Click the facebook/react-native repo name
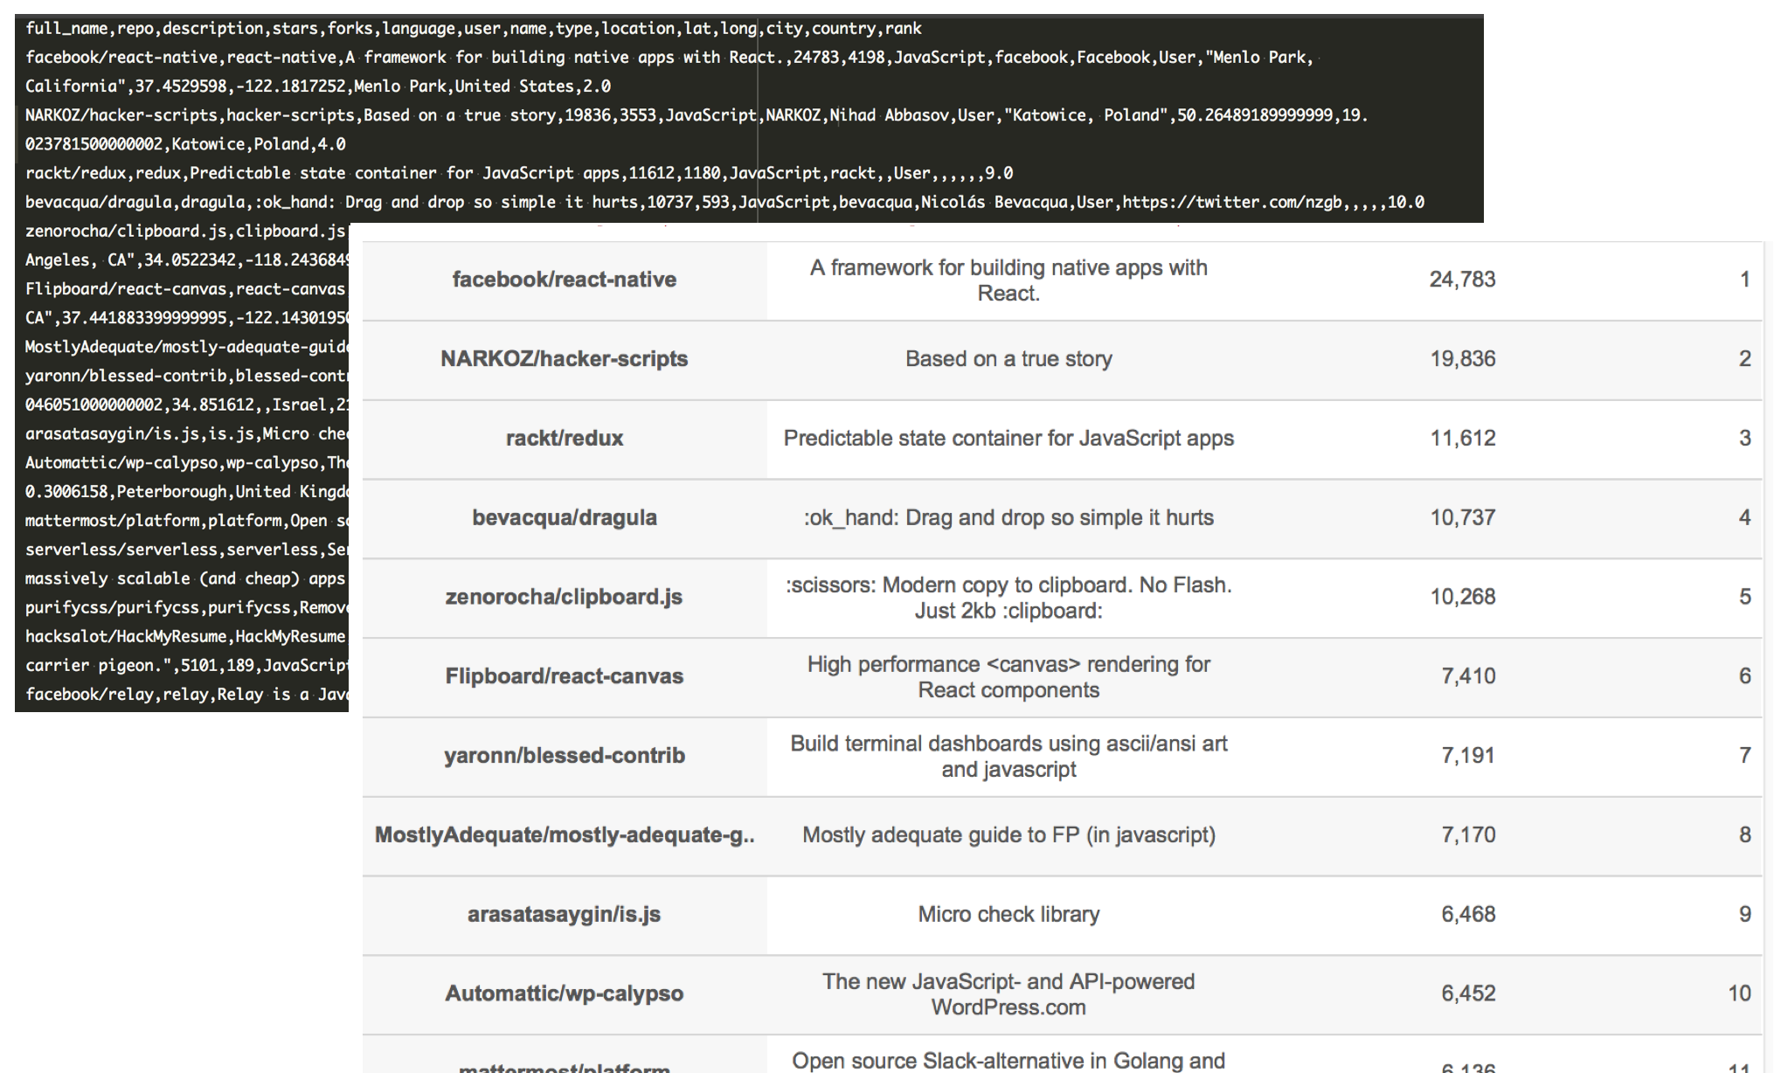The image size is (1788, 1073). (x=564, y=280)
